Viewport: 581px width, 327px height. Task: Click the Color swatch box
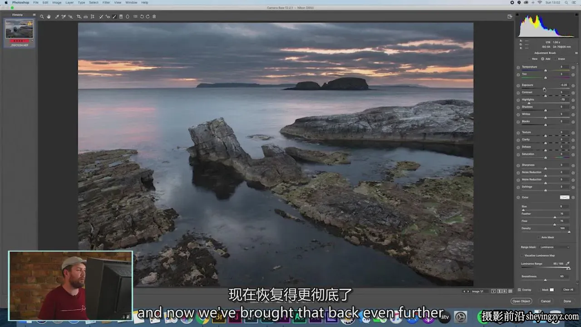click(x=564, y=198)
